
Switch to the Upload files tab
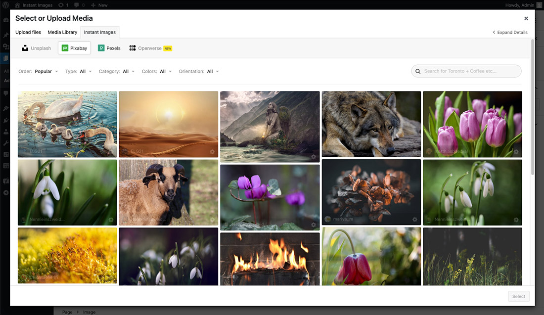(x=28, y=32)
